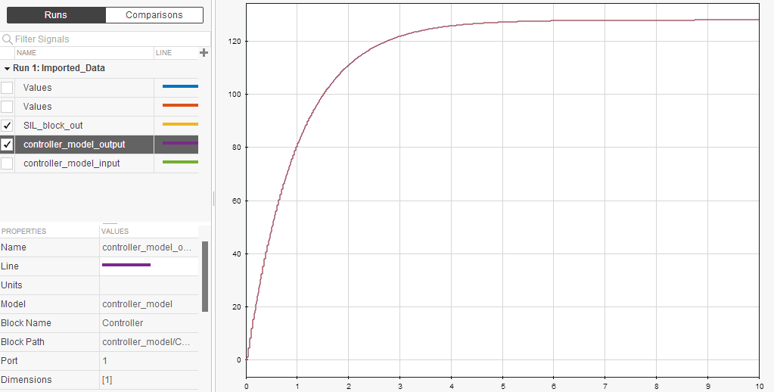The width and height of the screenshot is (774, 392).
Task: Click the orange line swatch of second Values
Action: (x=180, y=105)
